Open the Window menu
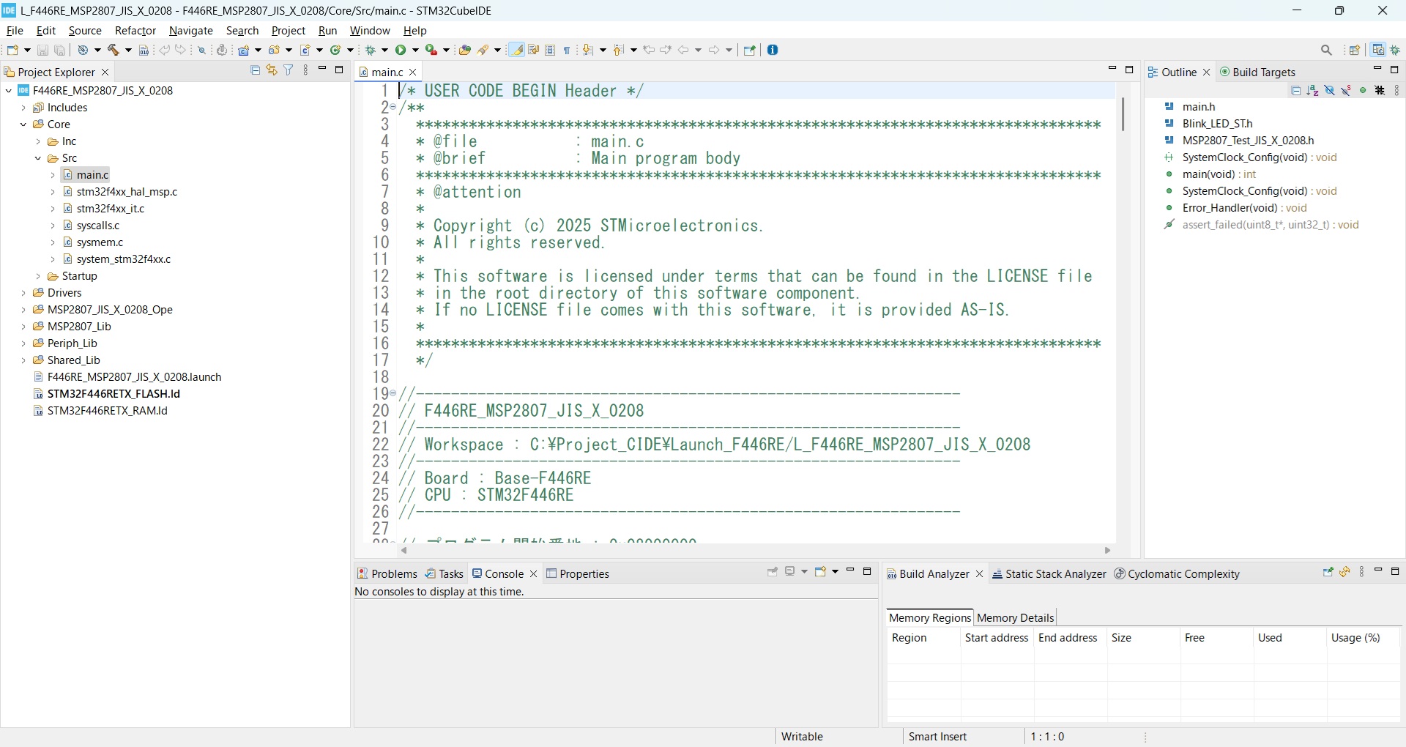The height and width of the screenshot is (747, 1406). click(x=370, y=31)
